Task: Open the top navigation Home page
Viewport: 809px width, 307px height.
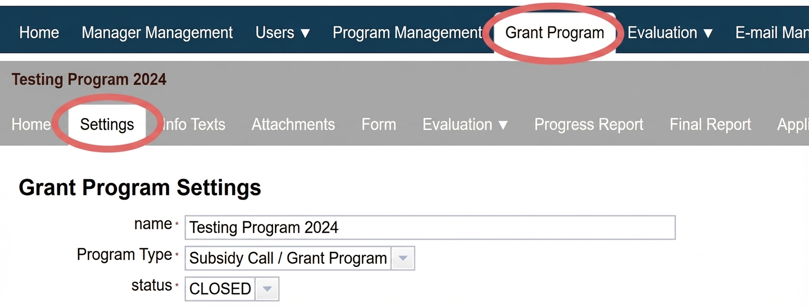Action: click(39, 33)
